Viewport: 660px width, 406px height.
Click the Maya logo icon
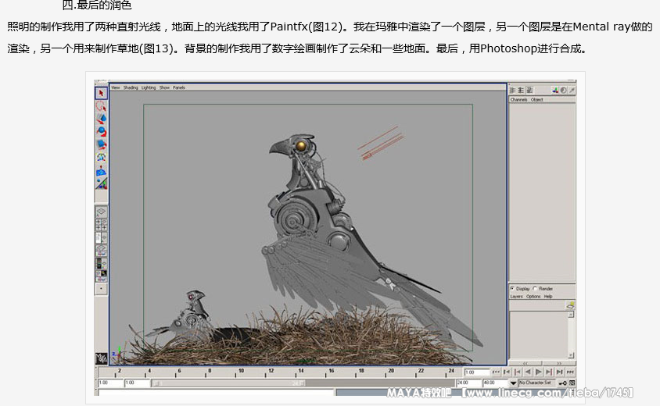tap(101, 358)
